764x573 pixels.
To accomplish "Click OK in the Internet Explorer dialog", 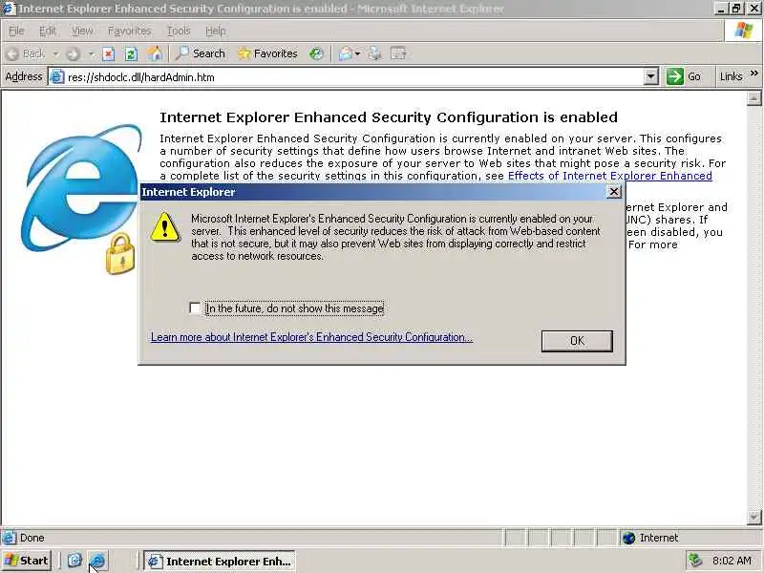I will tap(577, 341).
